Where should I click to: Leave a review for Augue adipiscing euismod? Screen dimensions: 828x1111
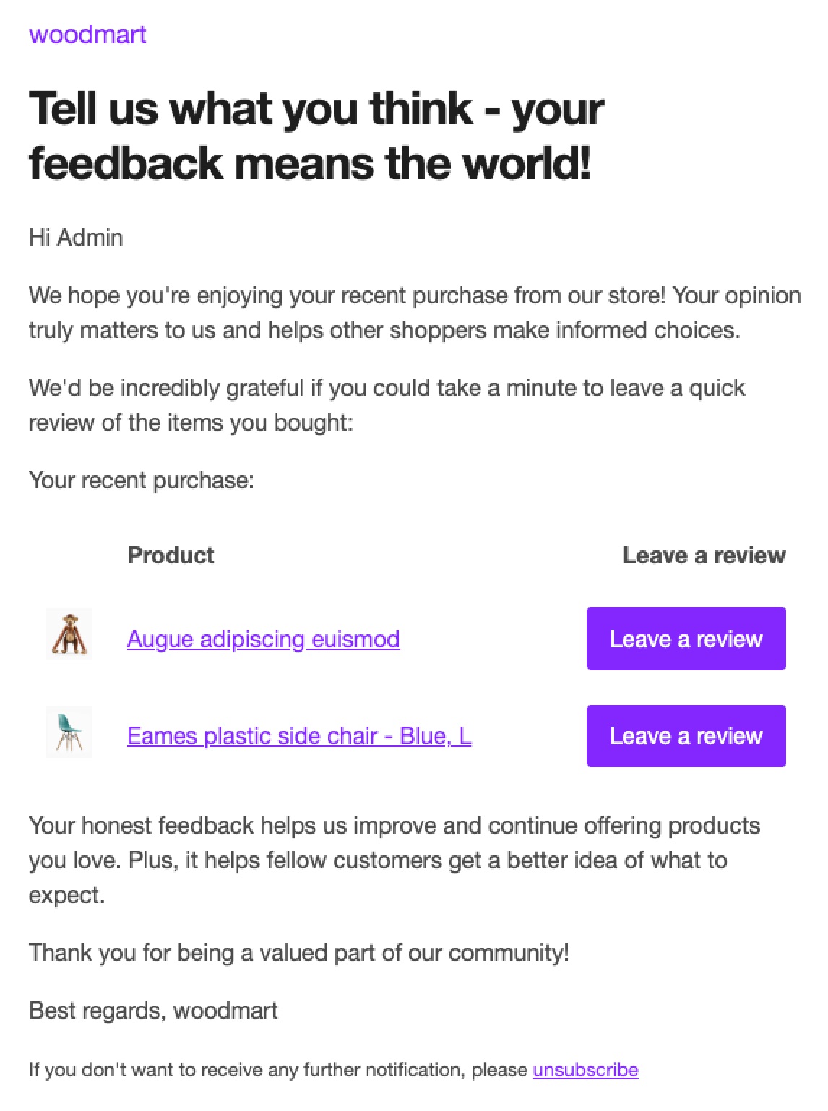(686, 639)
